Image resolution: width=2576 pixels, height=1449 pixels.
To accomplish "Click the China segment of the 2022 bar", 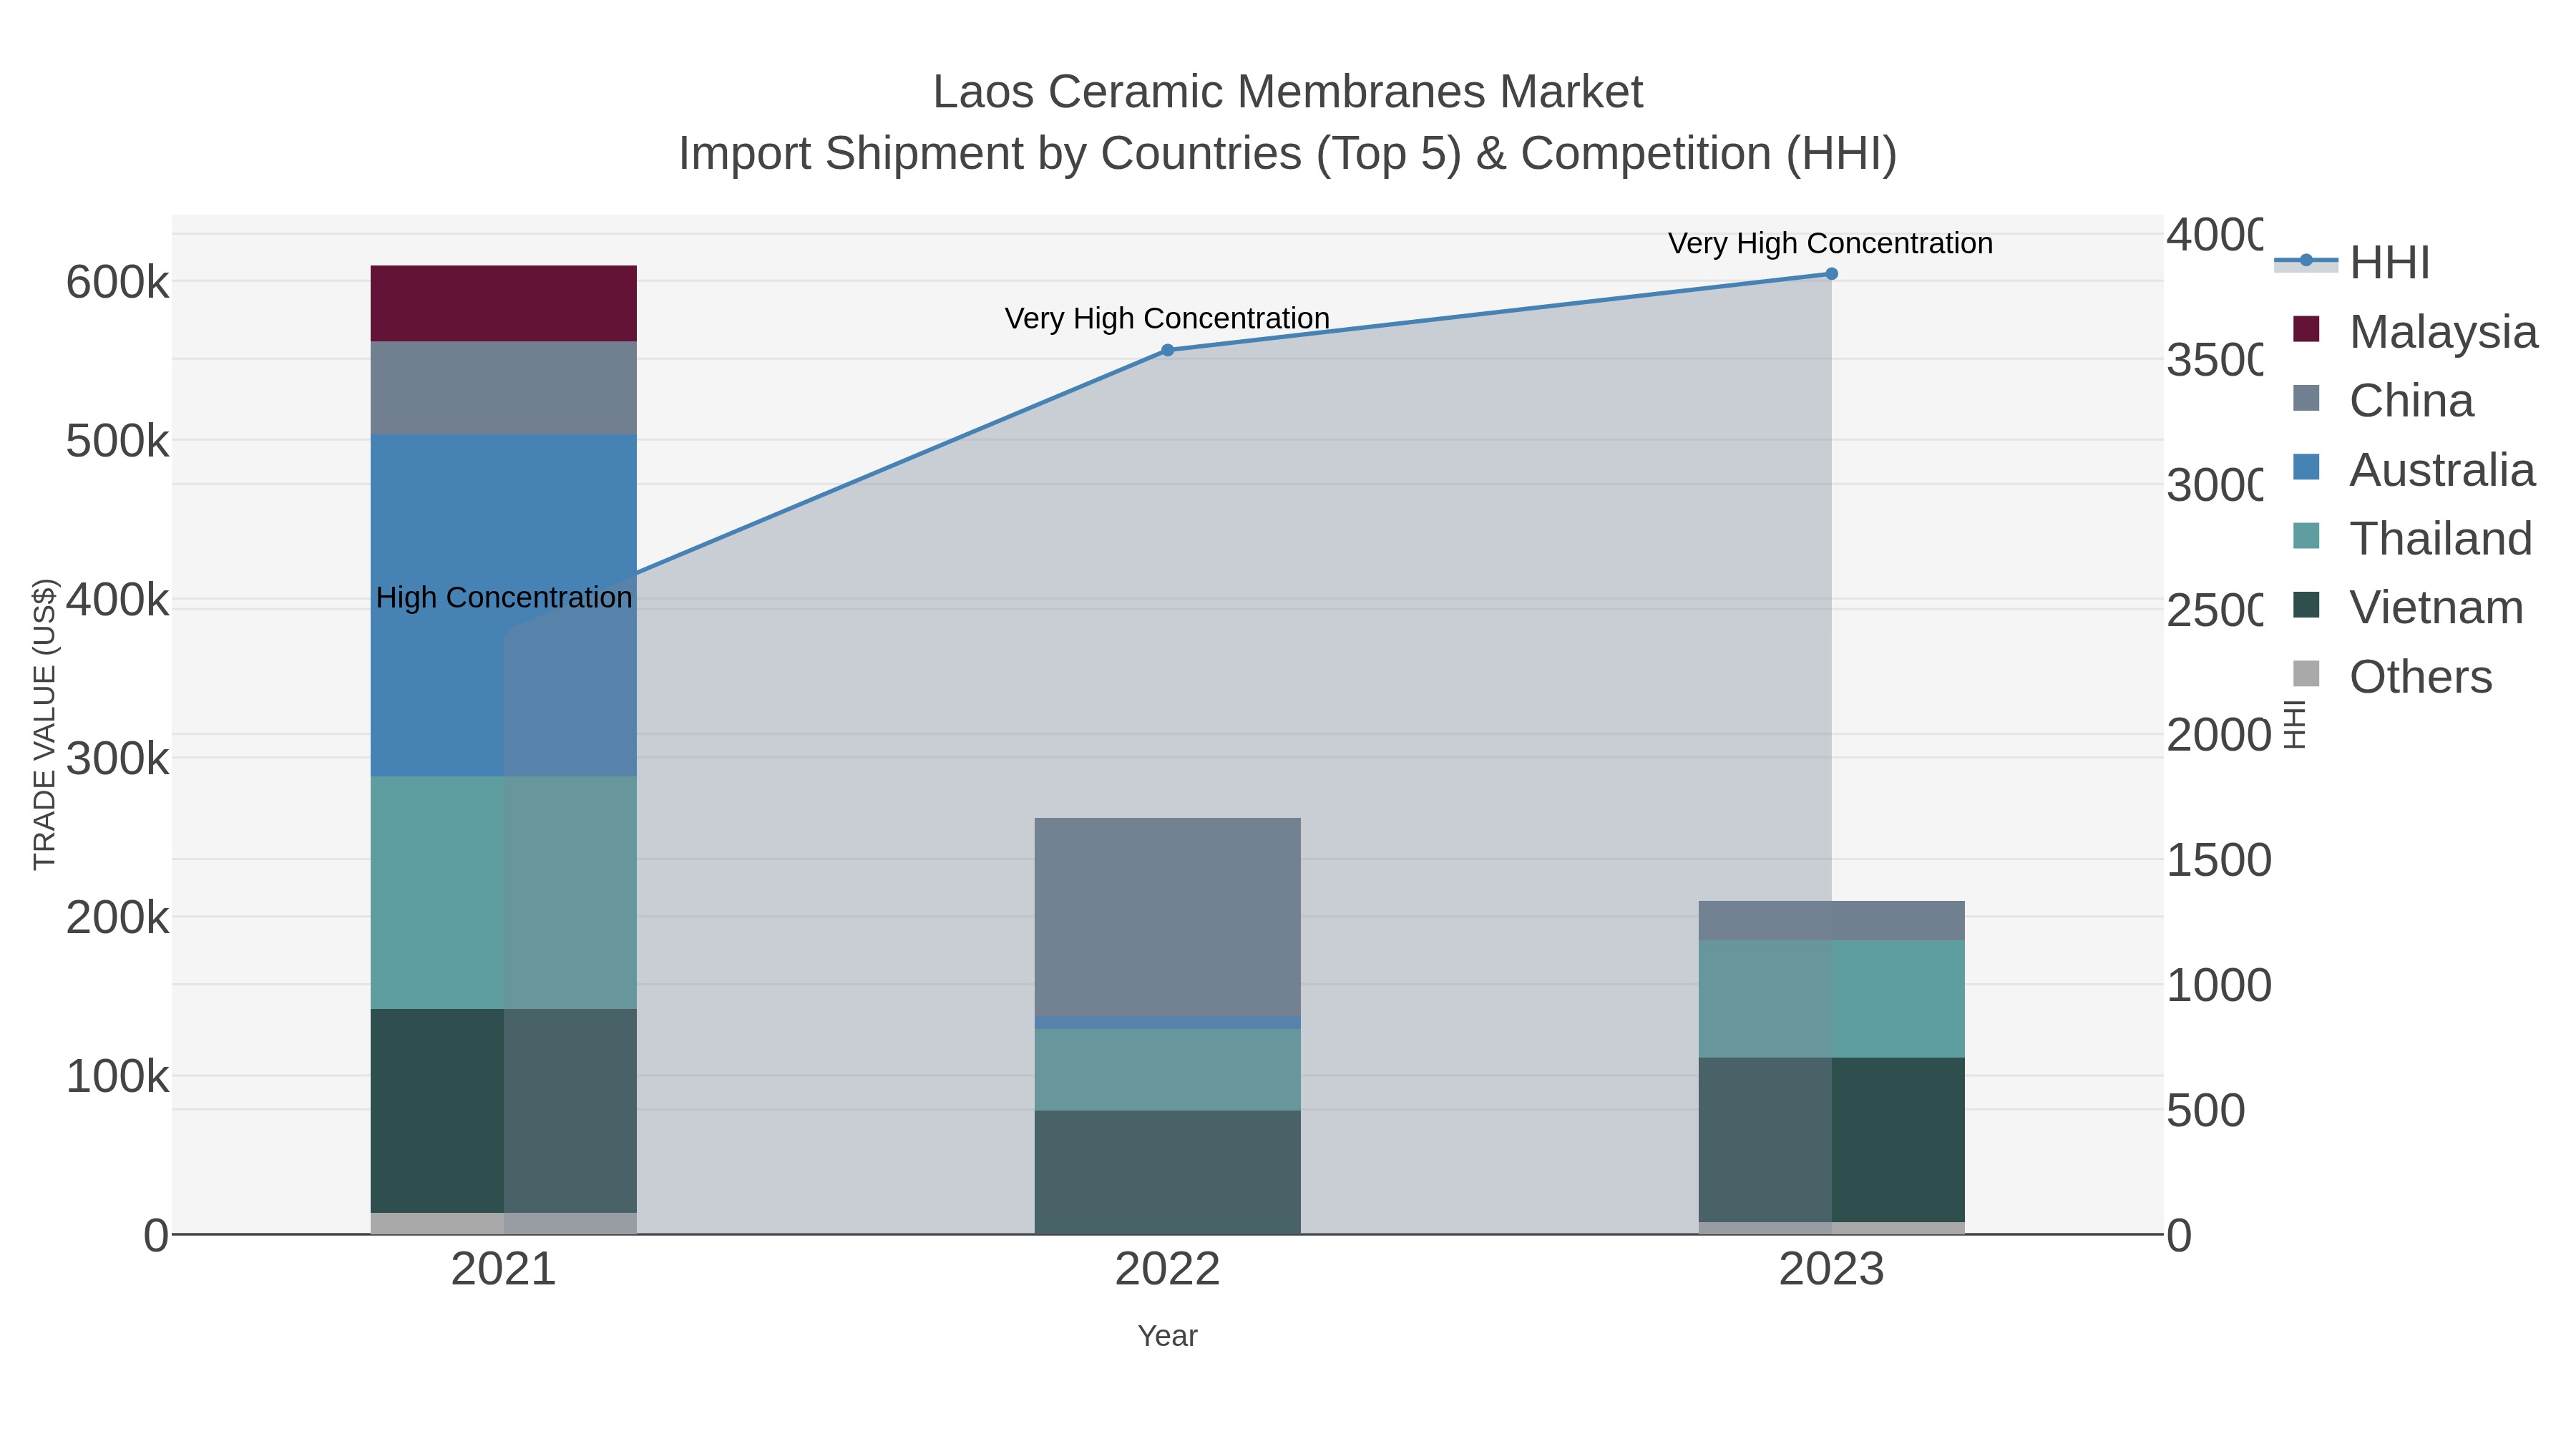I will click(x=1167, y=917).
